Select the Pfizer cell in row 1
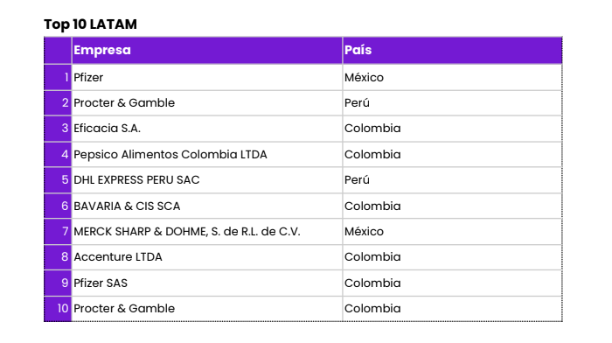The image size is (612, 343). click(207, 77)
